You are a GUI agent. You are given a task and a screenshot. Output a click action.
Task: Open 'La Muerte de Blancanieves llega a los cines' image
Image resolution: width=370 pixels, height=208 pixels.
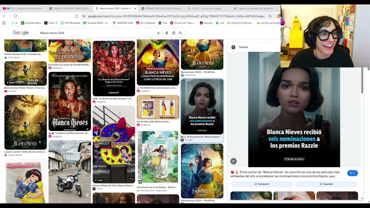pyautogui.click(x=114, y=68)
